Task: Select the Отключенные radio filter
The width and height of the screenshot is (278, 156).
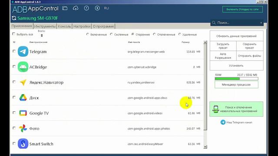Action: (154, 34)
